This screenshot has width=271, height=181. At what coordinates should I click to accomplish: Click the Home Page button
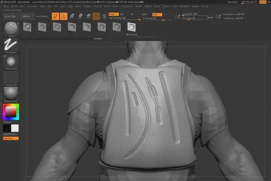[x=10, y=16]
